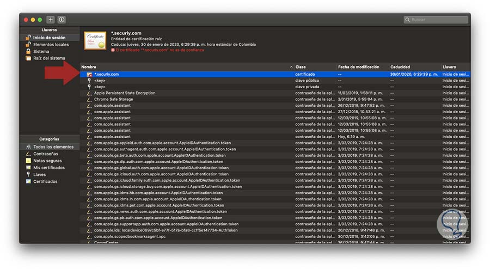Click the certificate thumbnail image
Screen dimensions: 490x269
point(95,41)
